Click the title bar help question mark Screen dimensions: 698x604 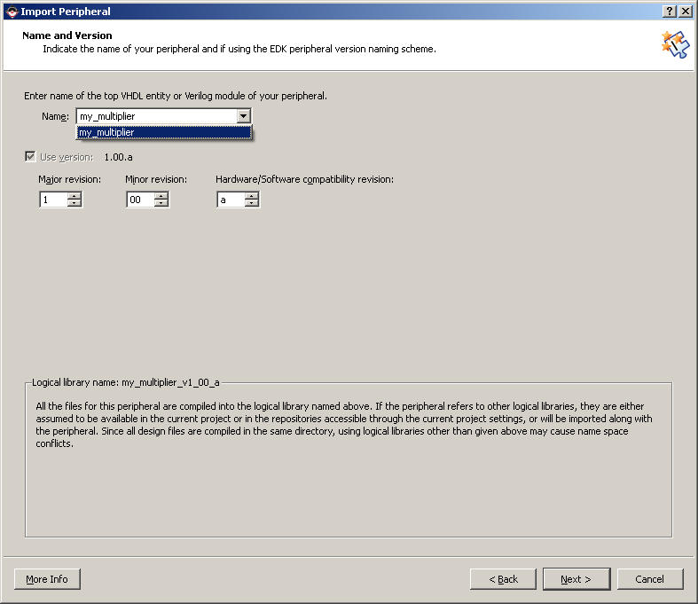[x=669, y=12]
